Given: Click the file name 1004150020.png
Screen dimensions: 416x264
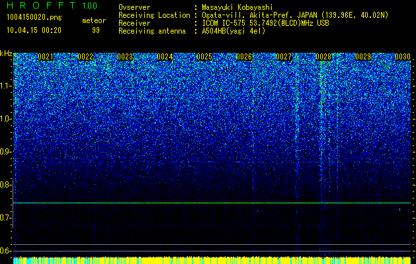Looking at the screenshot, I should (34, 17).
